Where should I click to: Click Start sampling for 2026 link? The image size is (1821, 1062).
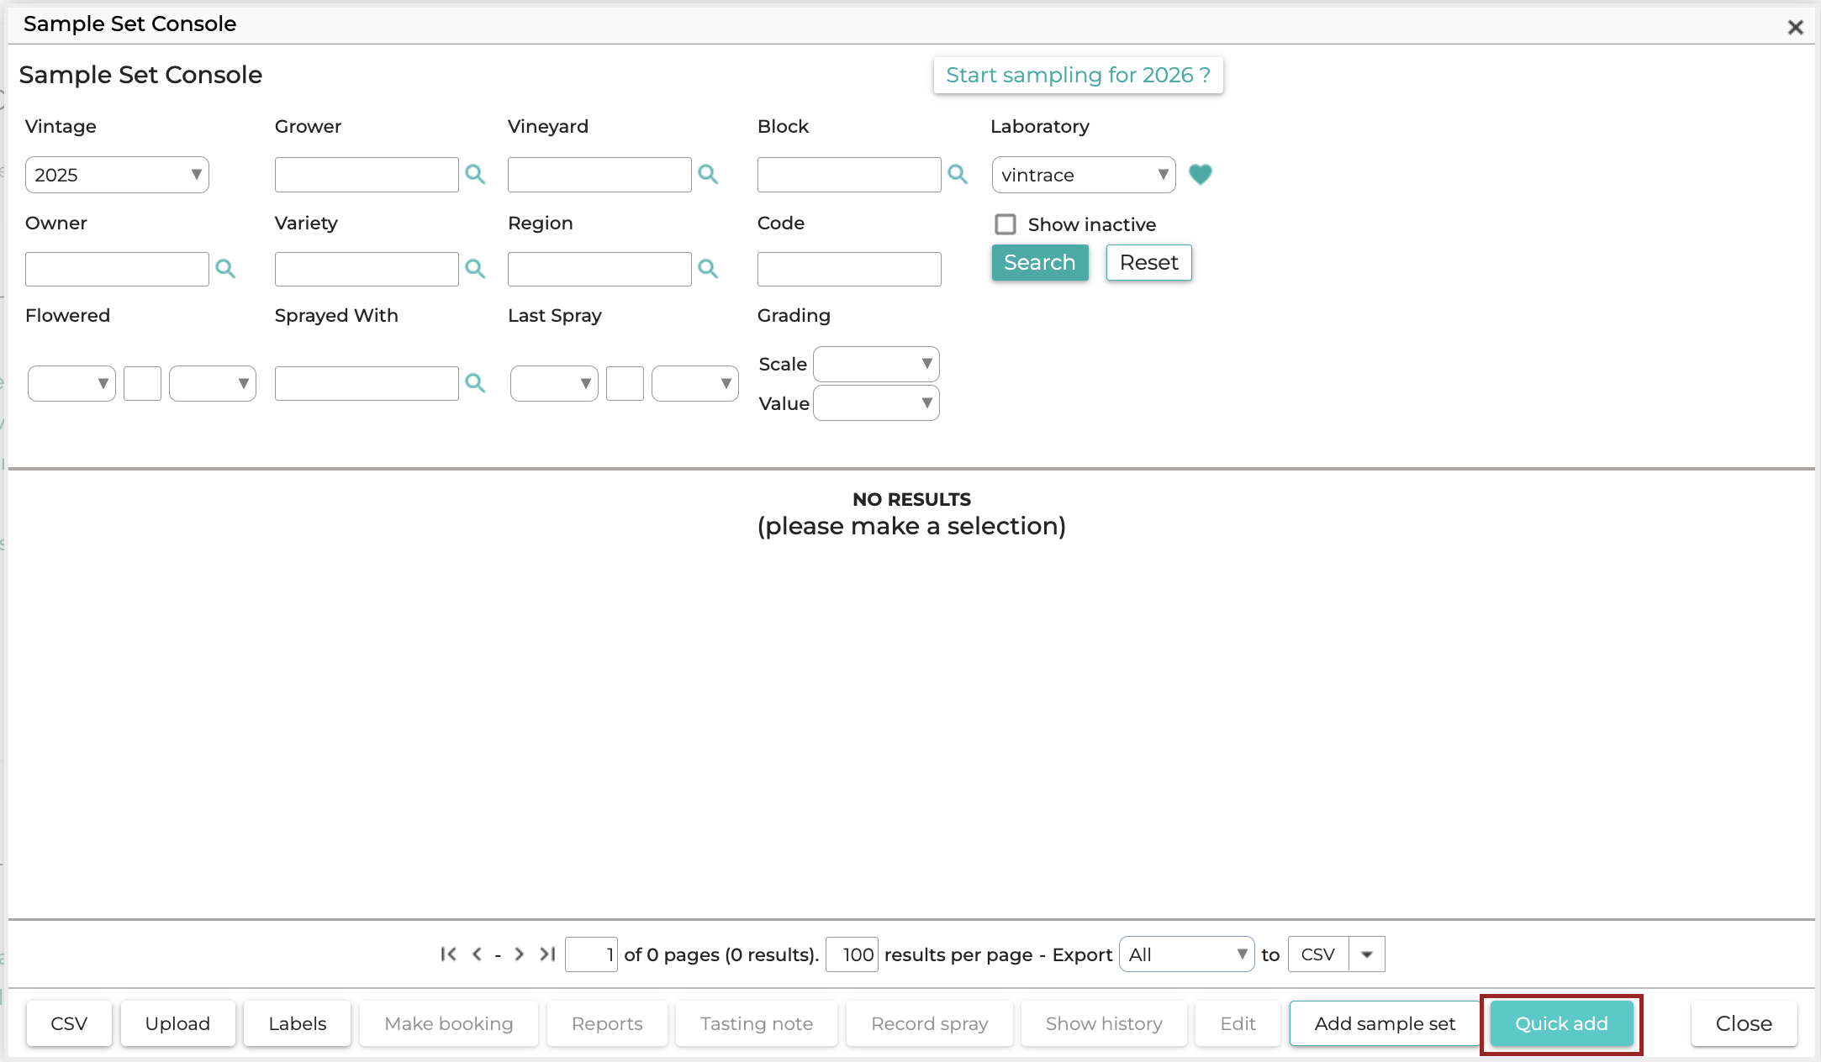[x=1078, y=75]
